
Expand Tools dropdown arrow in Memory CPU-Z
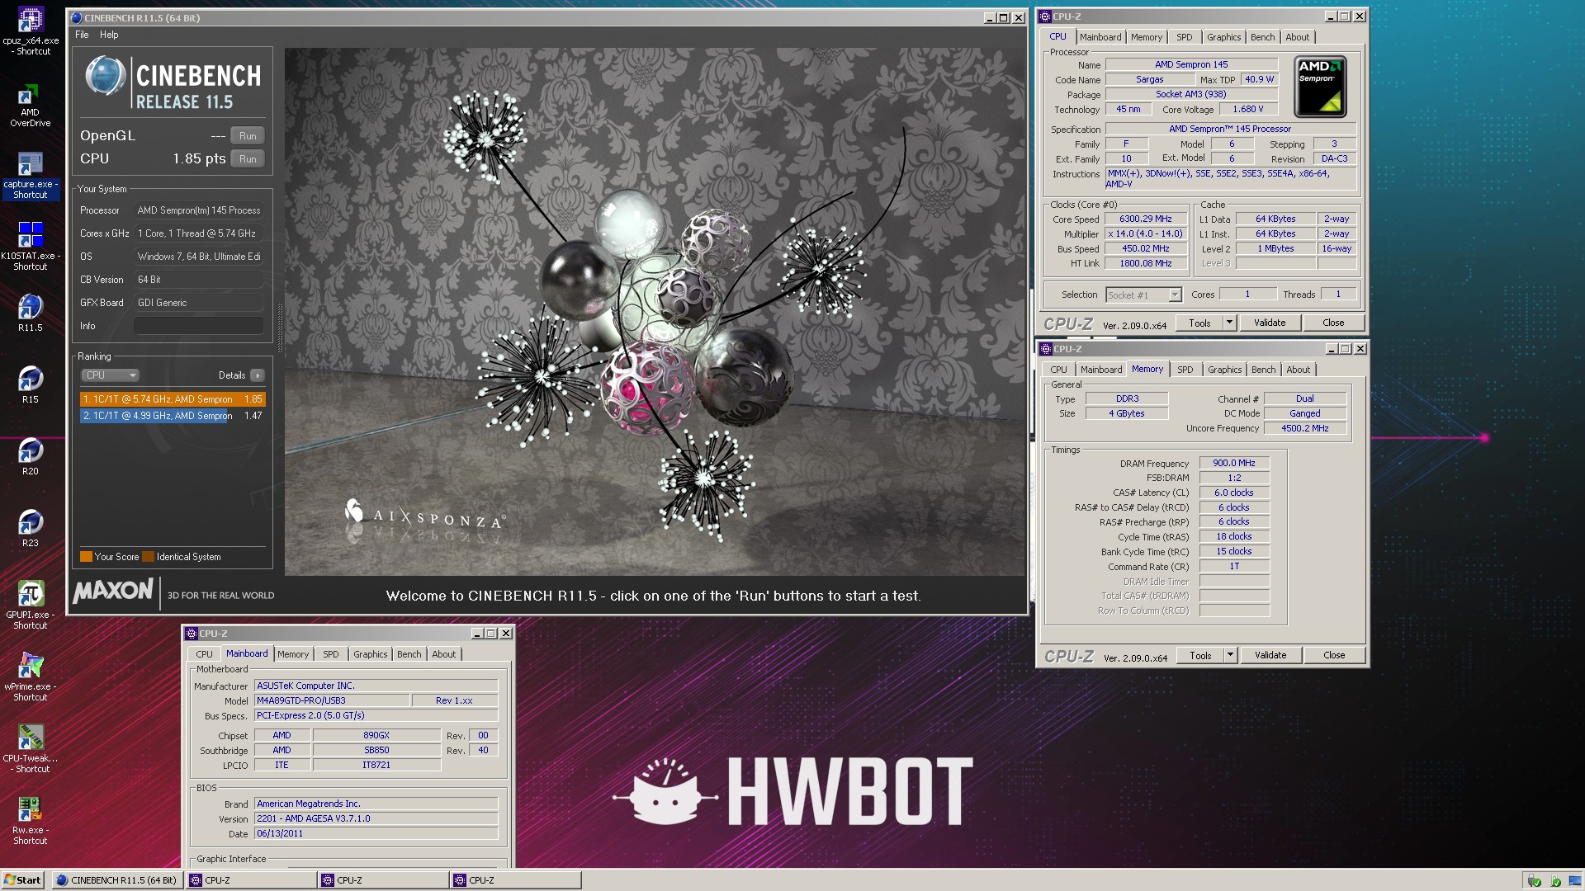[x=1230, y=655]
